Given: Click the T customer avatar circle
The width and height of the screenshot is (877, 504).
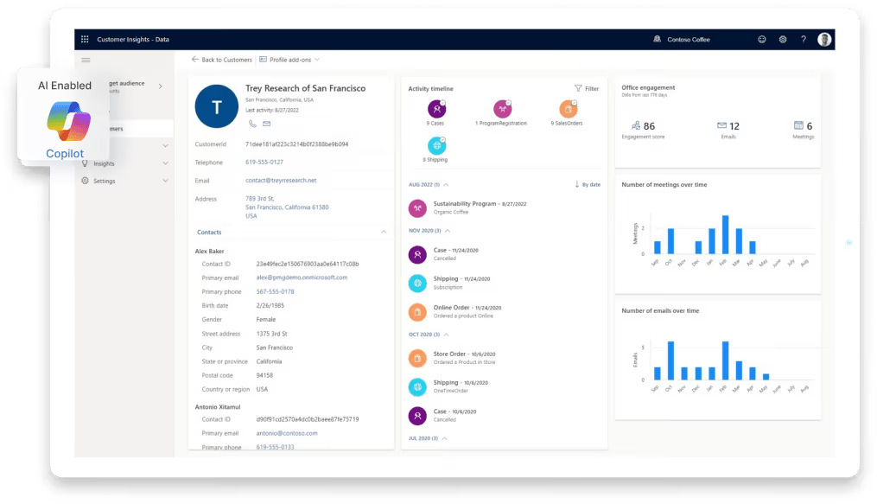Looking at the screenshot, I should point(217,106).
